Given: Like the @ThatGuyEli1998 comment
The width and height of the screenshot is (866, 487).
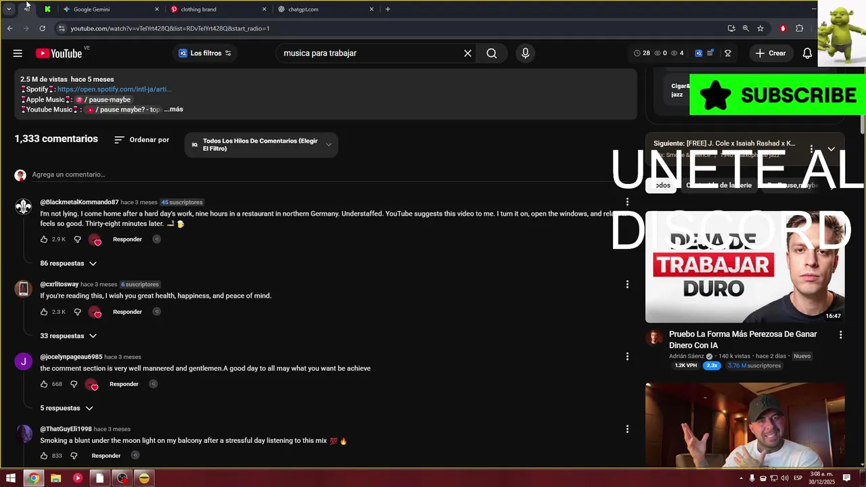Looking at the screenshot, I should (44, 456).
